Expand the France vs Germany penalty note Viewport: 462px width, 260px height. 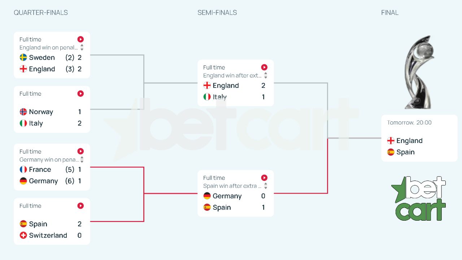(x=82, y=160)
